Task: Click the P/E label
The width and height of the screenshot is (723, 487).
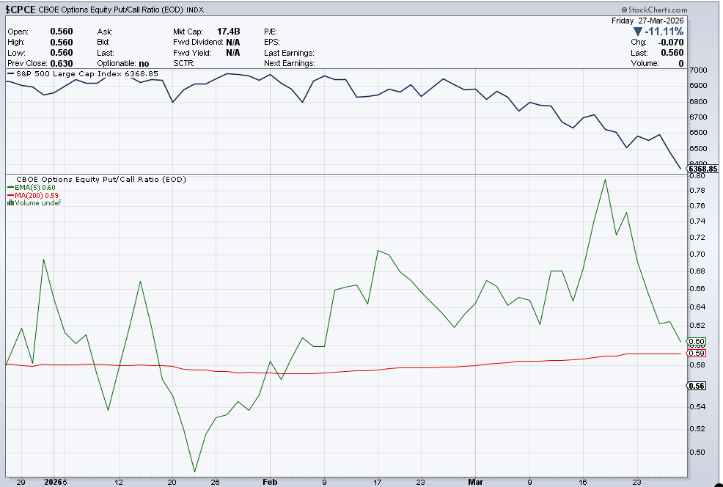Action: (270, 32)
